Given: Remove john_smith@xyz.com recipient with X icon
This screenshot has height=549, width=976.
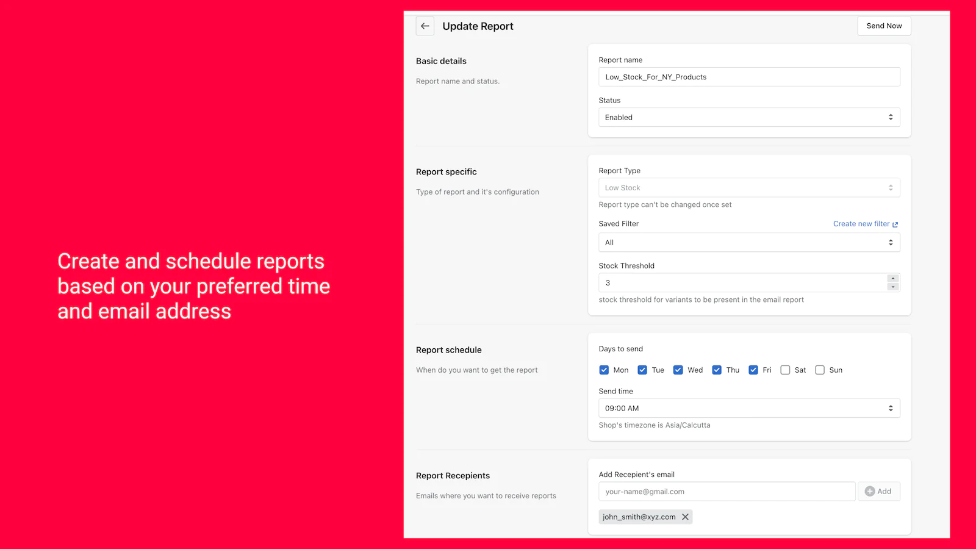Looking at the screenshot, I should coord(685,517).
